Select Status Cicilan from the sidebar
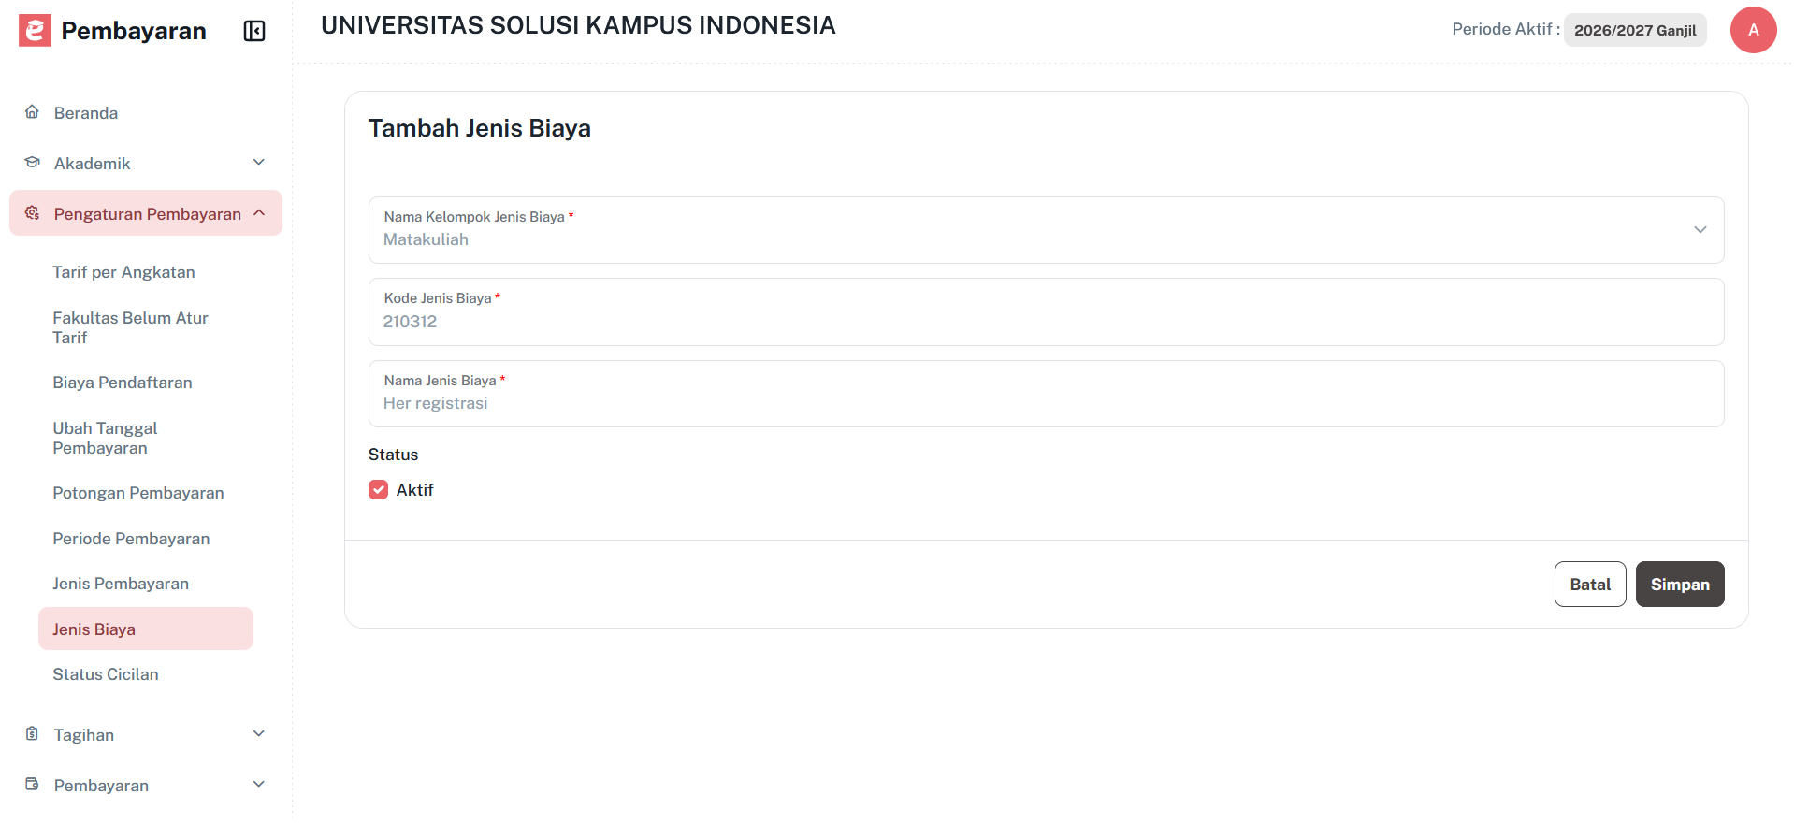 [106, 673]
